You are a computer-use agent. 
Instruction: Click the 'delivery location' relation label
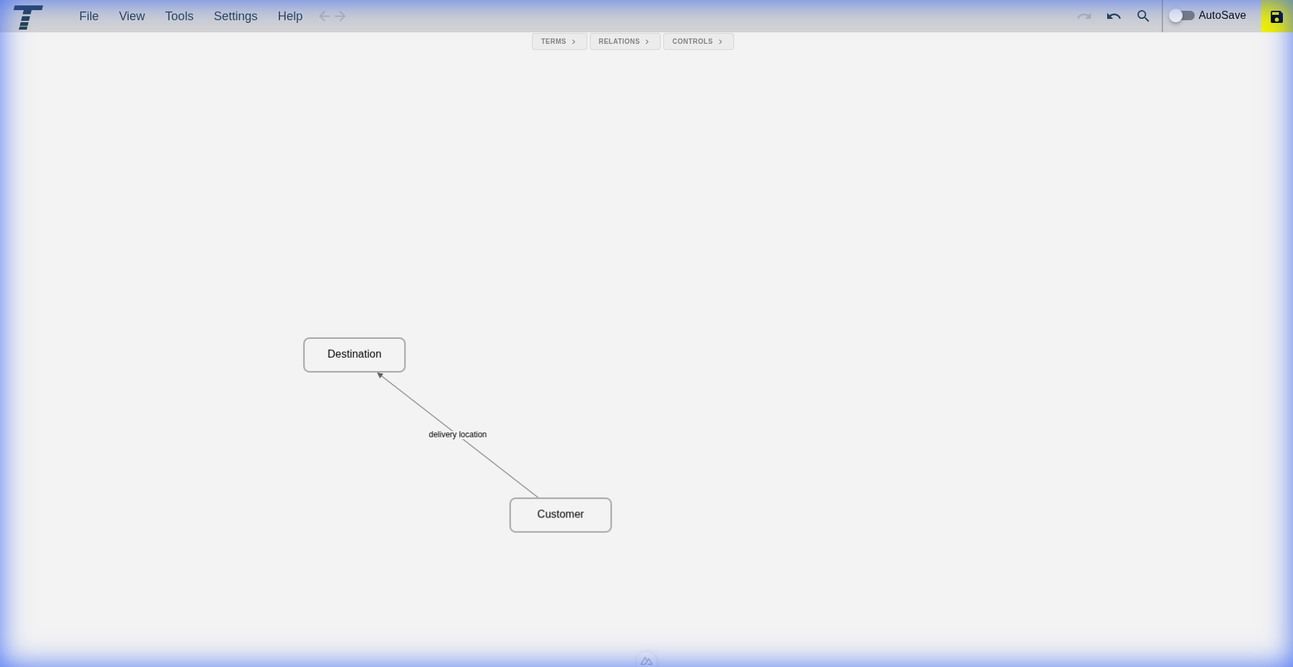457,435
